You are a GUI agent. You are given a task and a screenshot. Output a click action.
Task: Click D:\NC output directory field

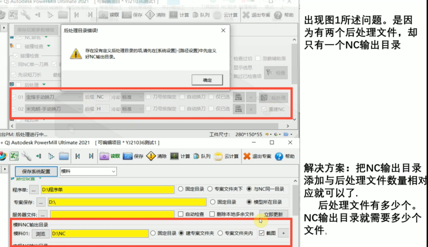[100, 233]
